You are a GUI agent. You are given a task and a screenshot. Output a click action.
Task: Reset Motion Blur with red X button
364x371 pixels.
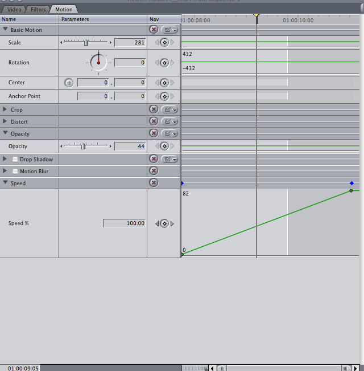(154, 171)
